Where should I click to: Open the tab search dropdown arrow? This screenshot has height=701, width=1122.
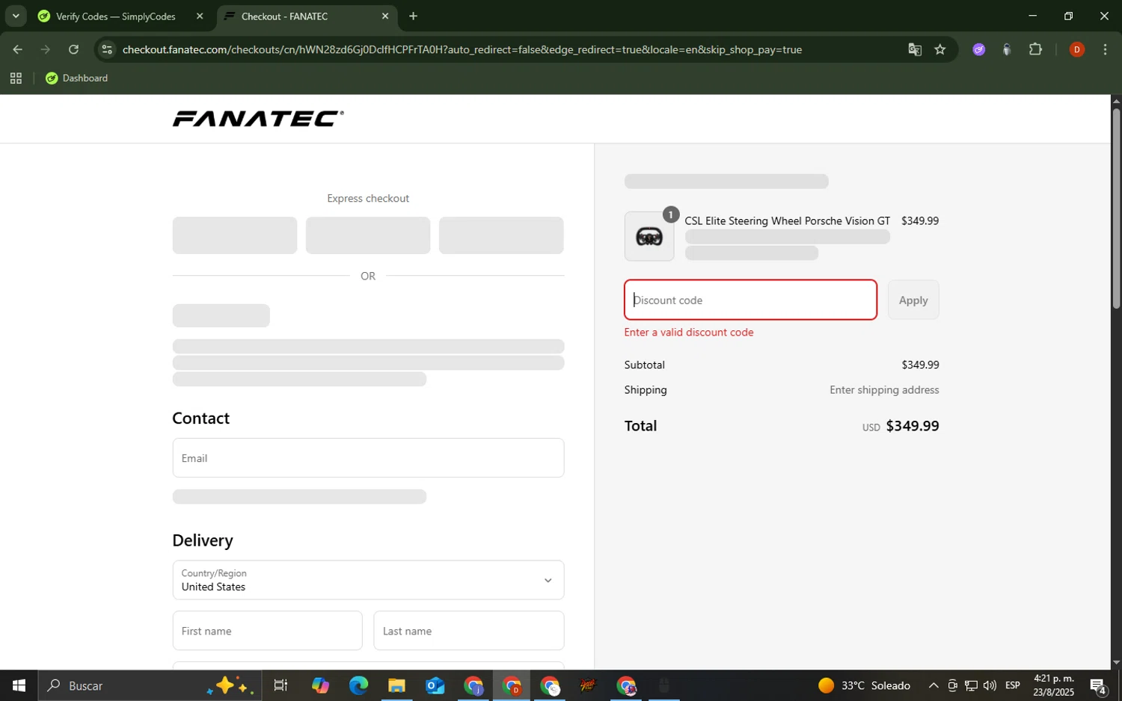tap(15, 16)
